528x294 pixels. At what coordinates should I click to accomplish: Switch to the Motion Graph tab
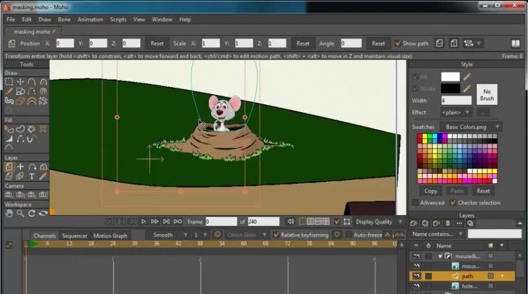click(x=110, y=235)
